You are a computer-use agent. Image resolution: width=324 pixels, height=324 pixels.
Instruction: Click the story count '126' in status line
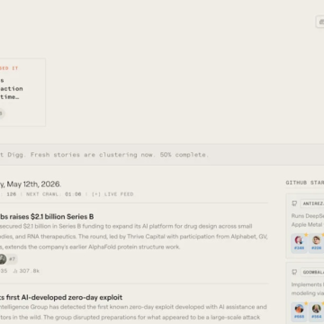[12, 194]
